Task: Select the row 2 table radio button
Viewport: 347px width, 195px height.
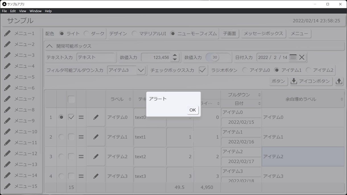Action: (x=61, y=137)
